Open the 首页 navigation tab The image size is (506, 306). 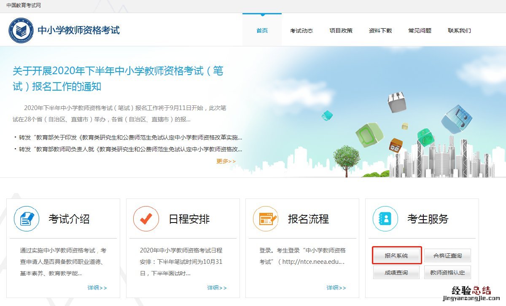(x=262, y=31)
